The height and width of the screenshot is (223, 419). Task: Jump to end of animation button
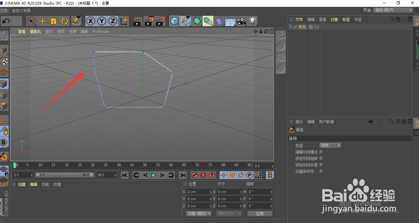[183, 175]
